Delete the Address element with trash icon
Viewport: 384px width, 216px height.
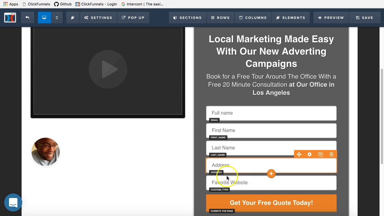pyautogui.click(x=331, y=154)
